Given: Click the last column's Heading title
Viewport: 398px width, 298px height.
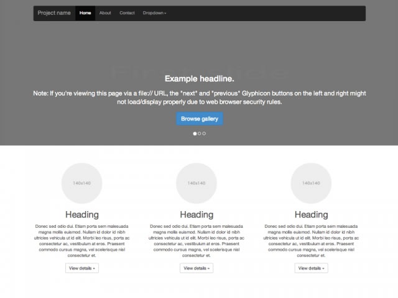Looking at the screenshot, I should pos(311,215).
